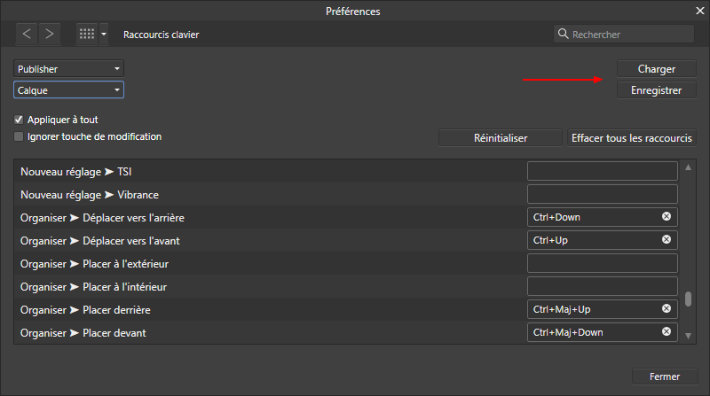Remove the Ctrl+Maj+Down shortcut via X icon

(x=667, y=332)
